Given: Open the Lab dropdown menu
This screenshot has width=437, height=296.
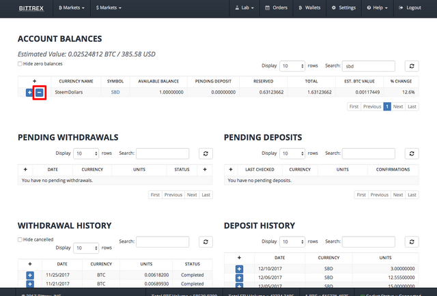Looking at the screenshot, I should [244, 8].
